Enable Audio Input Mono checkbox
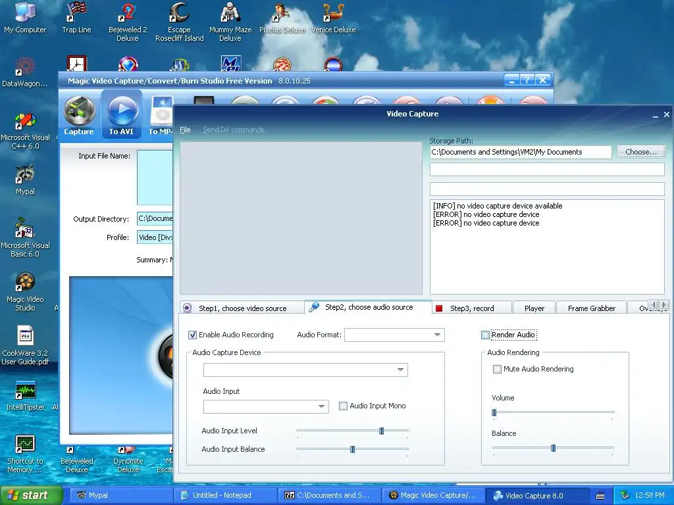 click(343, 406)
